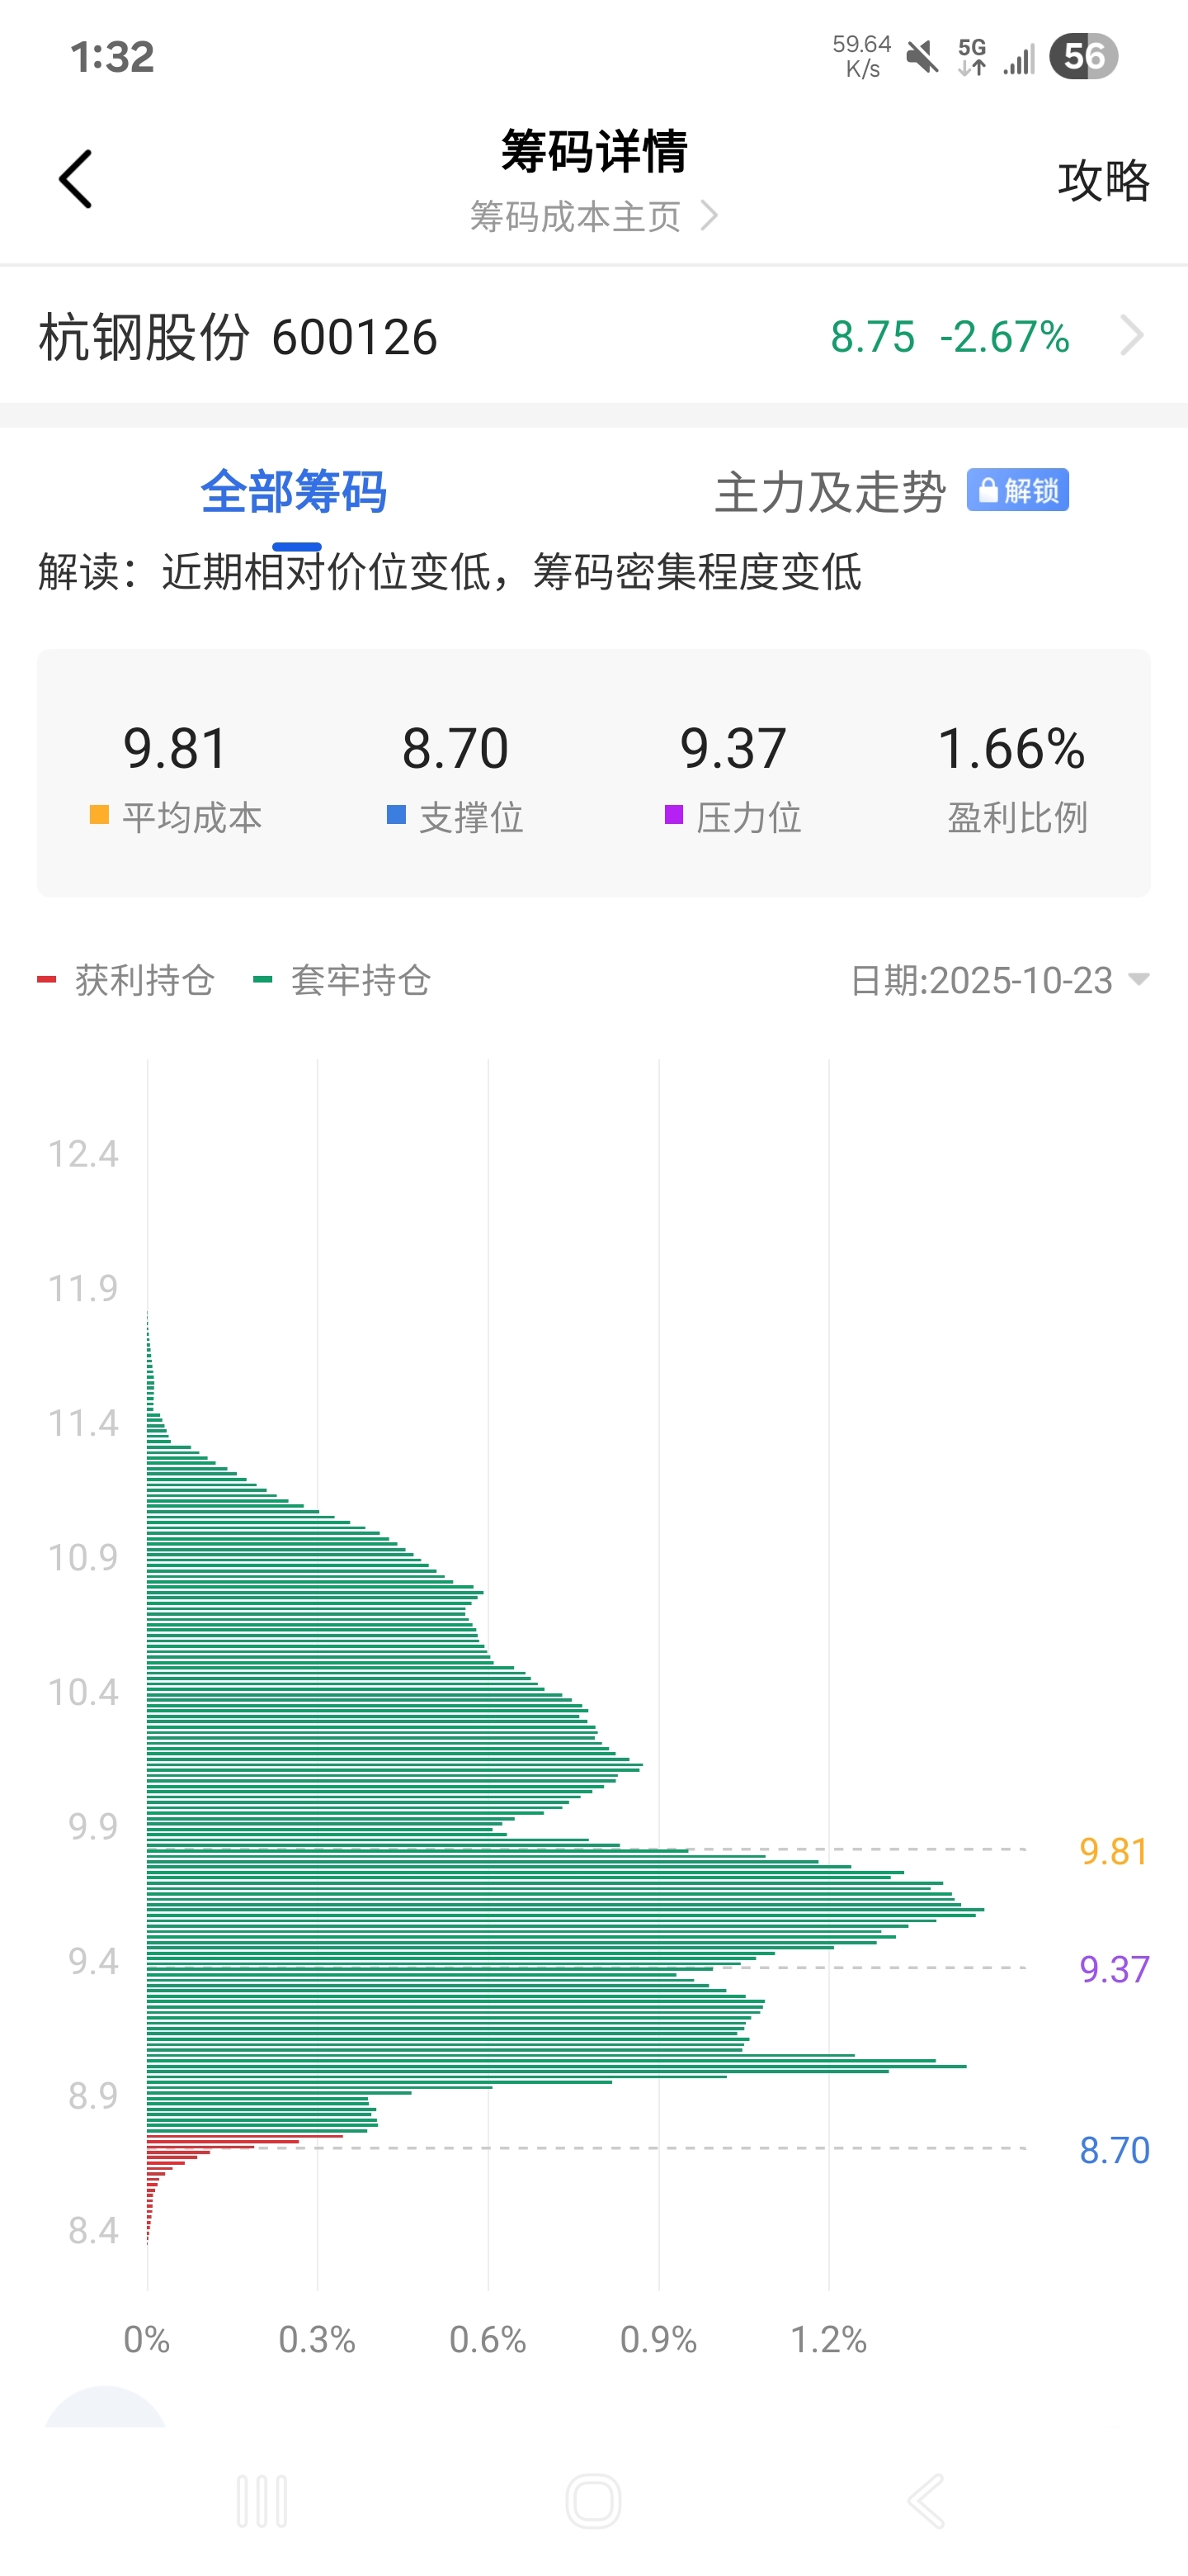Open the 攻略 guide
The width and height of the screenshot is (1188, 2576).
[x=1103, y=181]
